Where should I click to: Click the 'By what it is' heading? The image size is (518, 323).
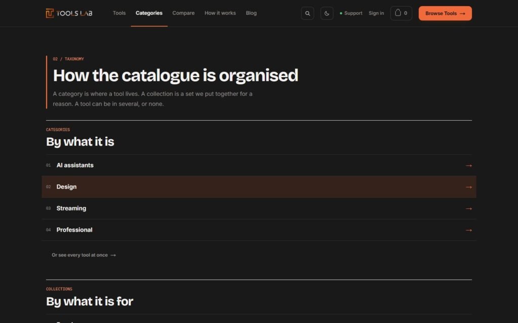coord(80,142)
